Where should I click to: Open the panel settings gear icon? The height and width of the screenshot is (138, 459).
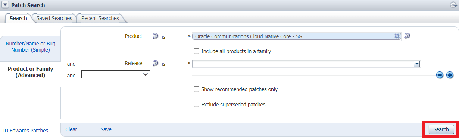pyautogui.click(x=454, y=5)
